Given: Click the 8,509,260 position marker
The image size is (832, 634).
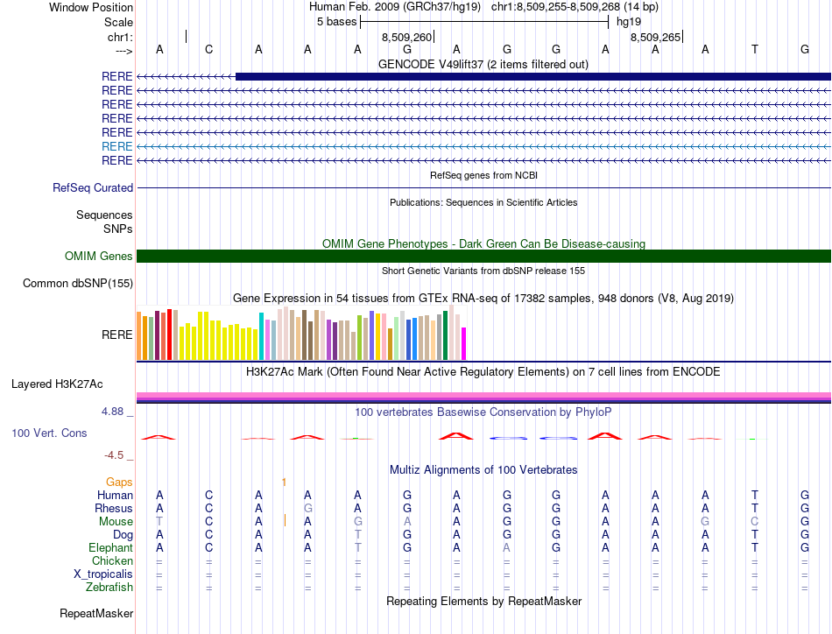Looking at the screenshot, I should point(407,37).
